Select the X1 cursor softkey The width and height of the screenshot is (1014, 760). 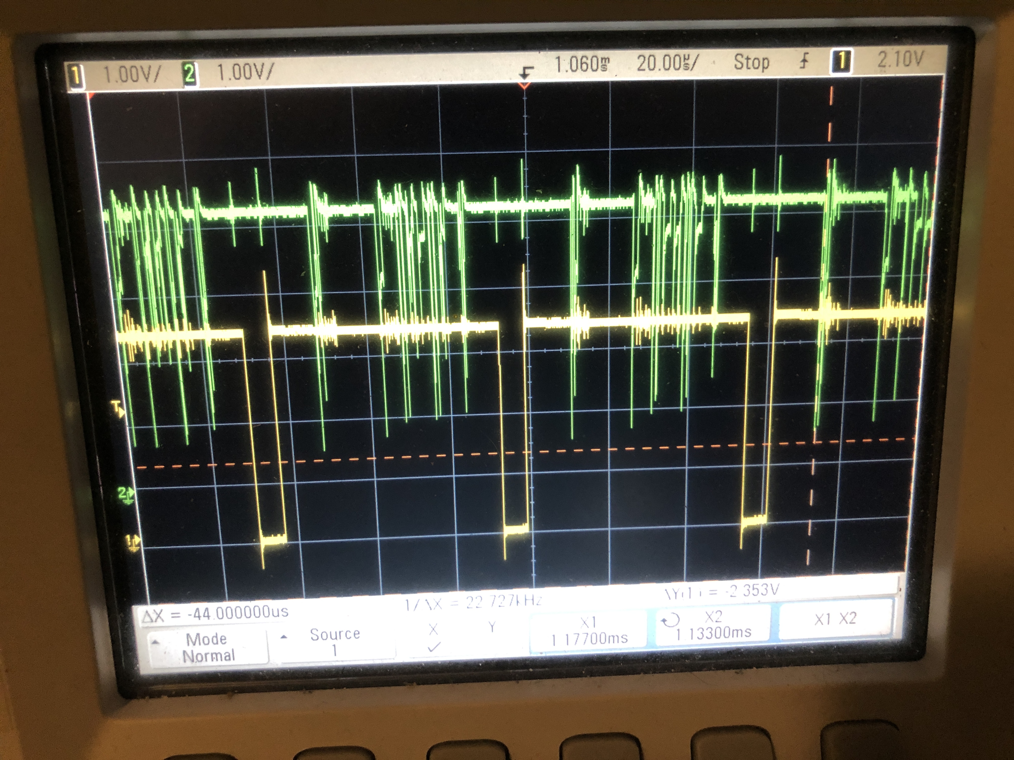tap(588, 630)
